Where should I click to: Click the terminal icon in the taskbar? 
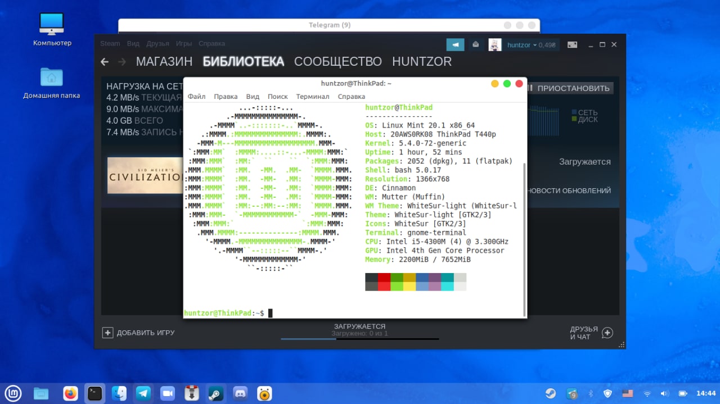95,393
